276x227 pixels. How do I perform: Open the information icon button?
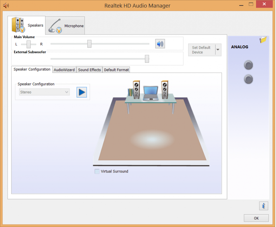[264, 206]
